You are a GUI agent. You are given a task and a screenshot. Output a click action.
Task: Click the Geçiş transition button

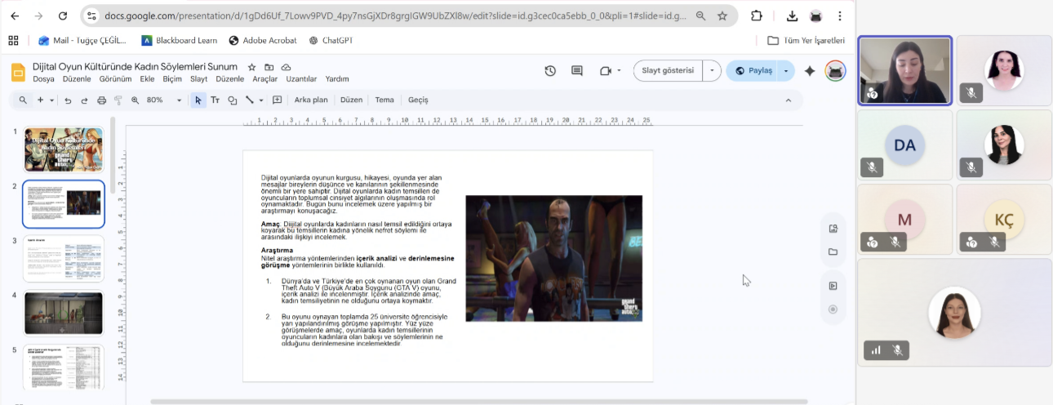(x=418, y=100)
